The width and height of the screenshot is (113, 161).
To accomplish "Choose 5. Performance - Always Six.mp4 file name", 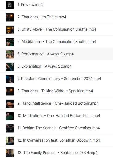I will (x=45, y=54).
